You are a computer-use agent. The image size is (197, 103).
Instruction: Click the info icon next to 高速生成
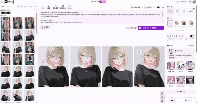click(x=136, y=28)
